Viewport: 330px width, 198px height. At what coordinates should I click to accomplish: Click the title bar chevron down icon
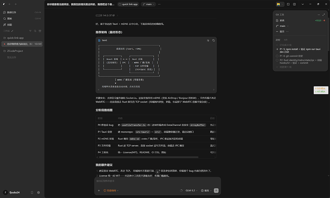point(303,4)
